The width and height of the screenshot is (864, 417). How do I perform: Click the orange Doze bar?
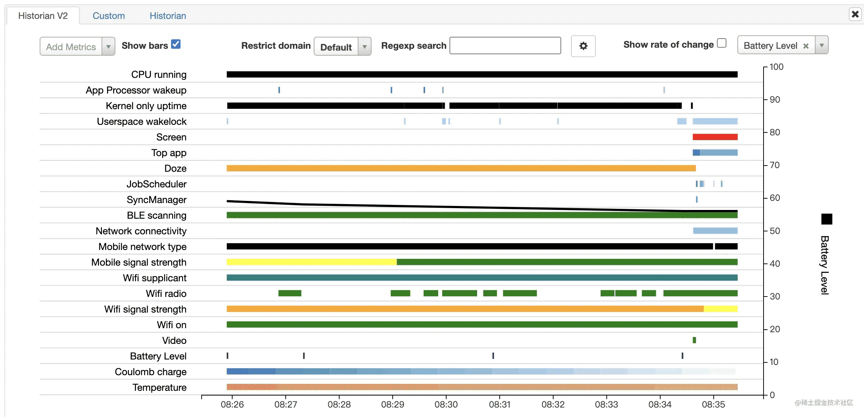[x=461, y=168]
